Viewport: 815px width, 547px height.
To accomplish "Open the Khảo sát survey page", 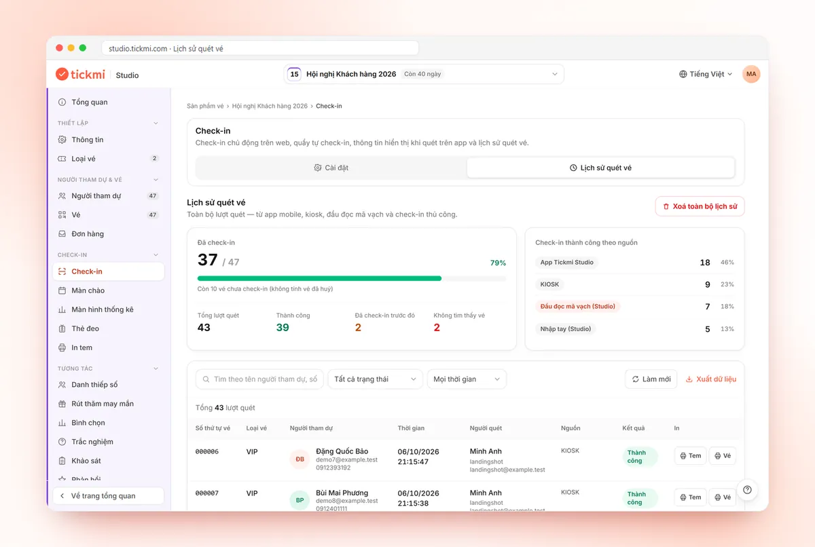I will 108,461.
